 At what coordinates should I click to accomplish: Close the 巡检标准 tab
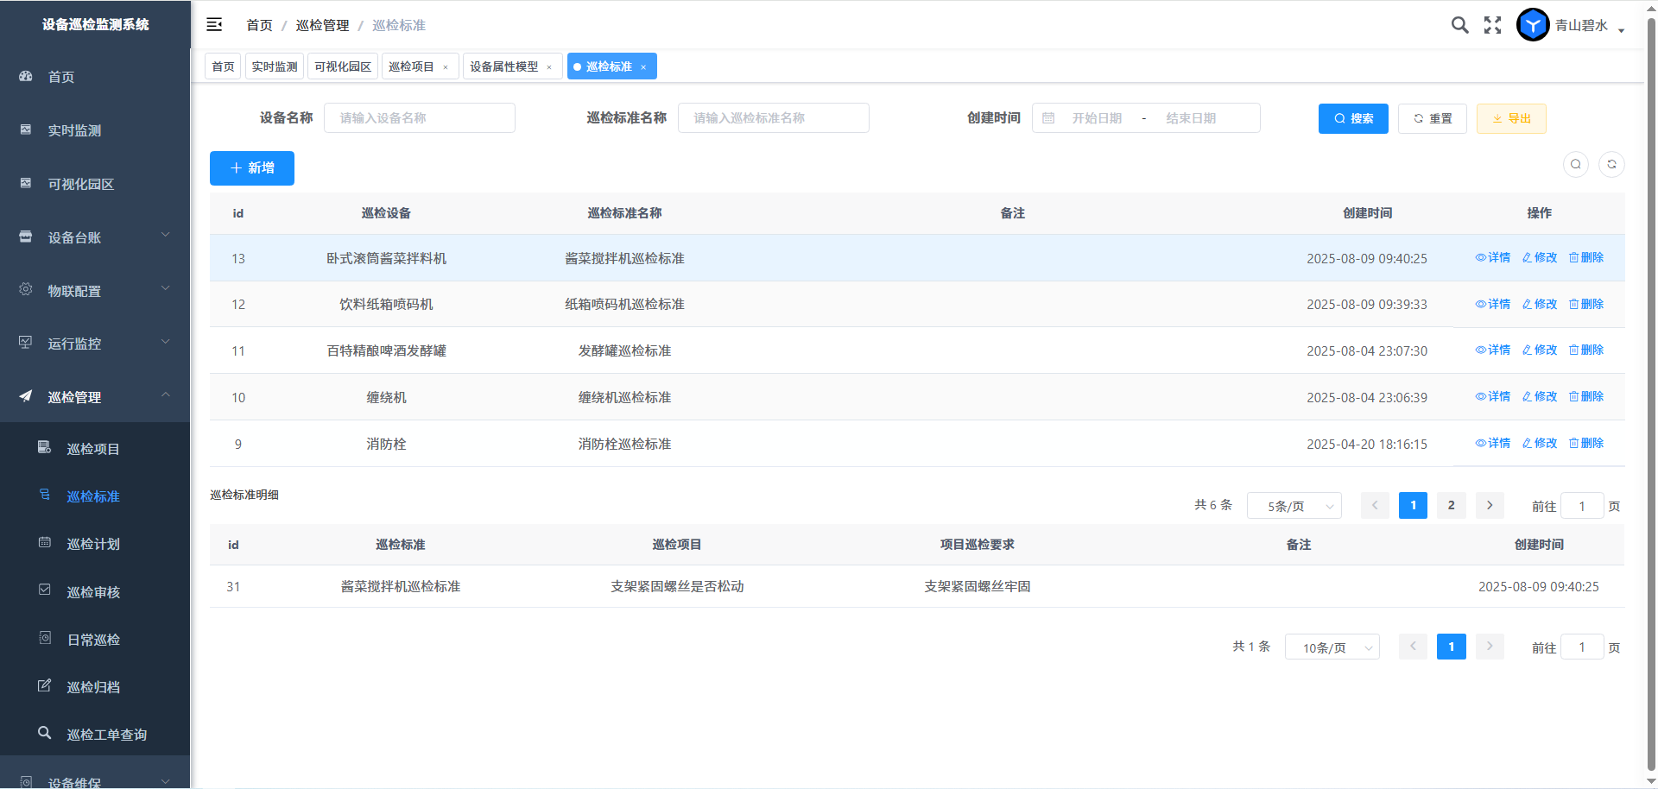coord(643,67)
